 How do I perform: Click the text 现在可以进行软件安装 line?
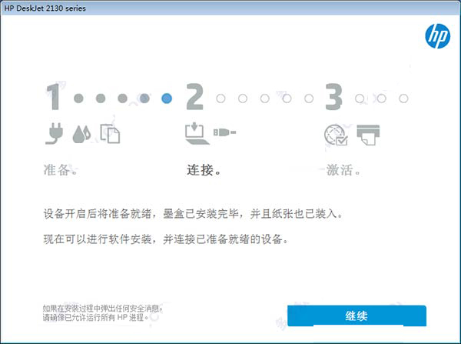(x=165, y=239)
